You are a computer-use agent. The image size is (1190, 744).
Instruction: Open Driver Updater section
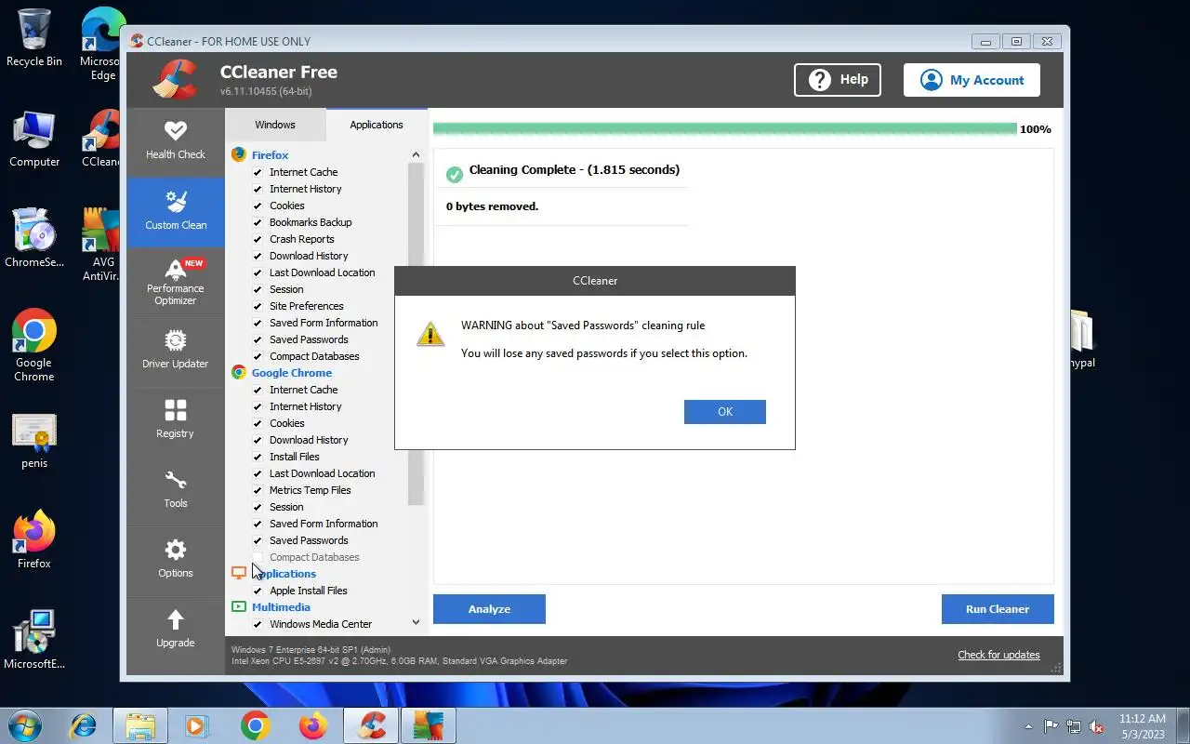(176, 352)
